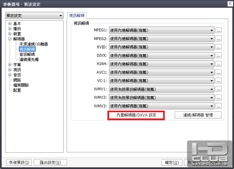This screenshot has height=169, width=234.
Task: Select the 字幕 category label
Action: 17,65
